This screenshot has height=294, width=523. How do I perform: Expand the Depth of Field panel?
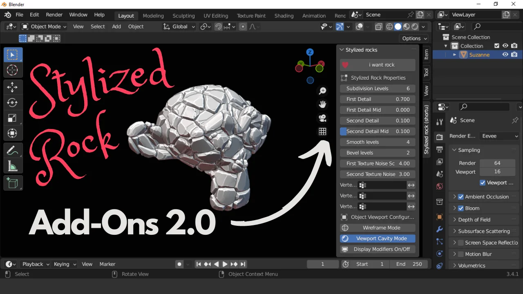[x=474, y=220]
